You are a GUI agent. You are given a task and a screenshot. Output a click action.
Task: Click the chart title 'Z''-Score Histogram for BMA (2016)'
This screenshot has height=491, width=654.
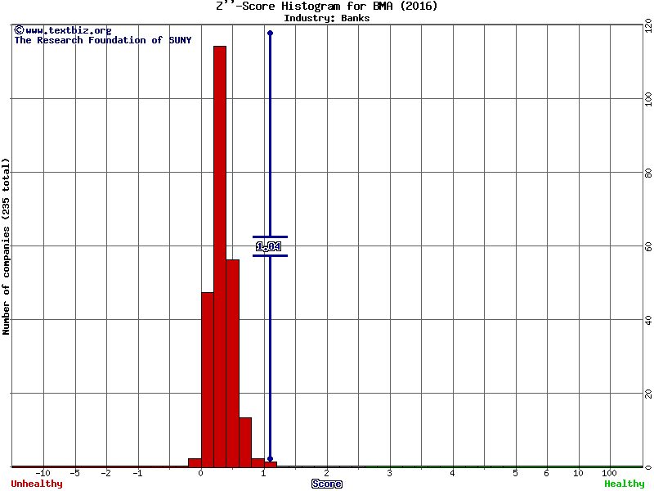(x=326, y=6)
